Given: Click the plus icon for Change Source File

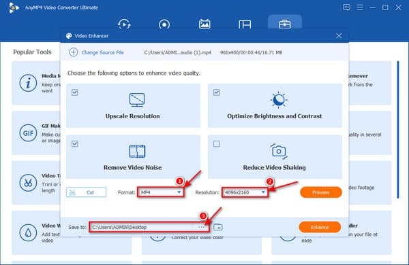Looking at the screenshot, I should click(74, 52).
